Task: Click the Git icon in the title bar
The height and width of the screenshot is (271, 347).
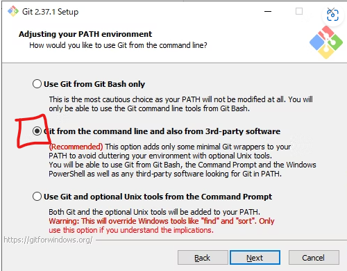Action: coord(13,11)
